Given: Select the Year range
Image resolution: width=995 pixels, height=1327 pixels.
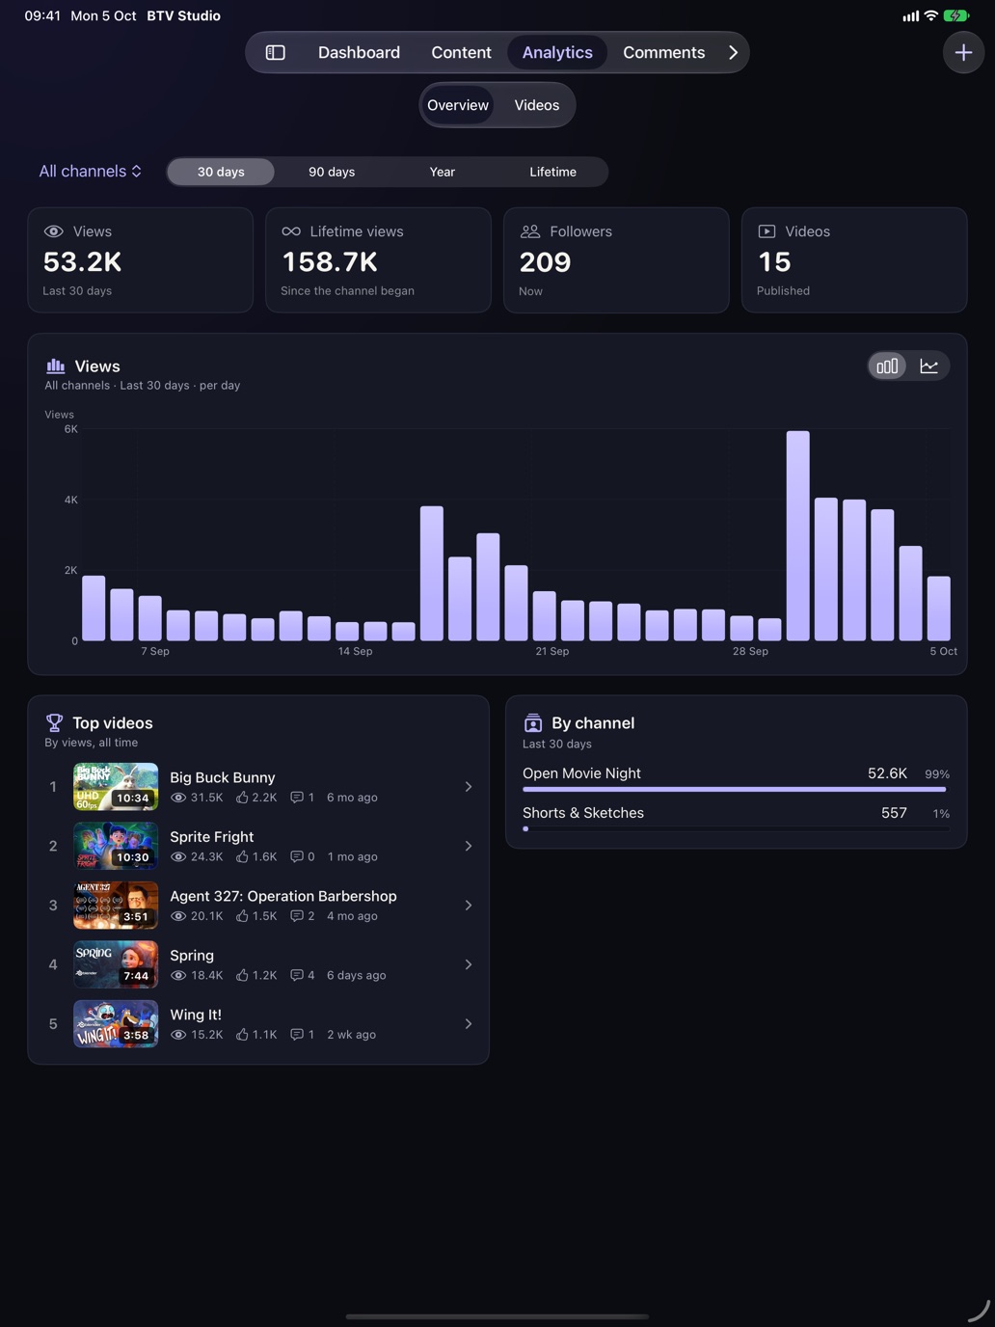Looking at the screenshot, I should tap(443, 172).
